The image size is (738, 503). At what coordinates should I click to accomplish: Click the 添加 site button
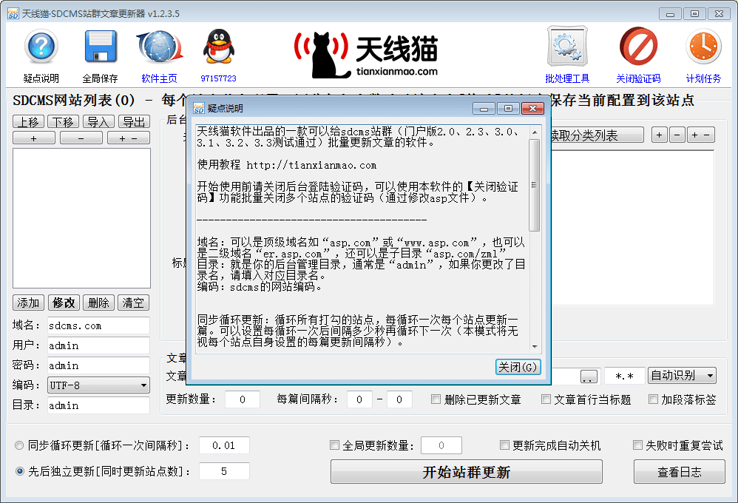coord(28,303)
